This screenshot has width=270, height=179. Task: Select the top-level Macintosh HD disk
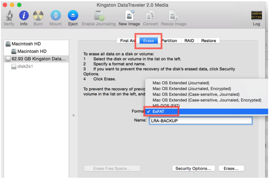36,44
